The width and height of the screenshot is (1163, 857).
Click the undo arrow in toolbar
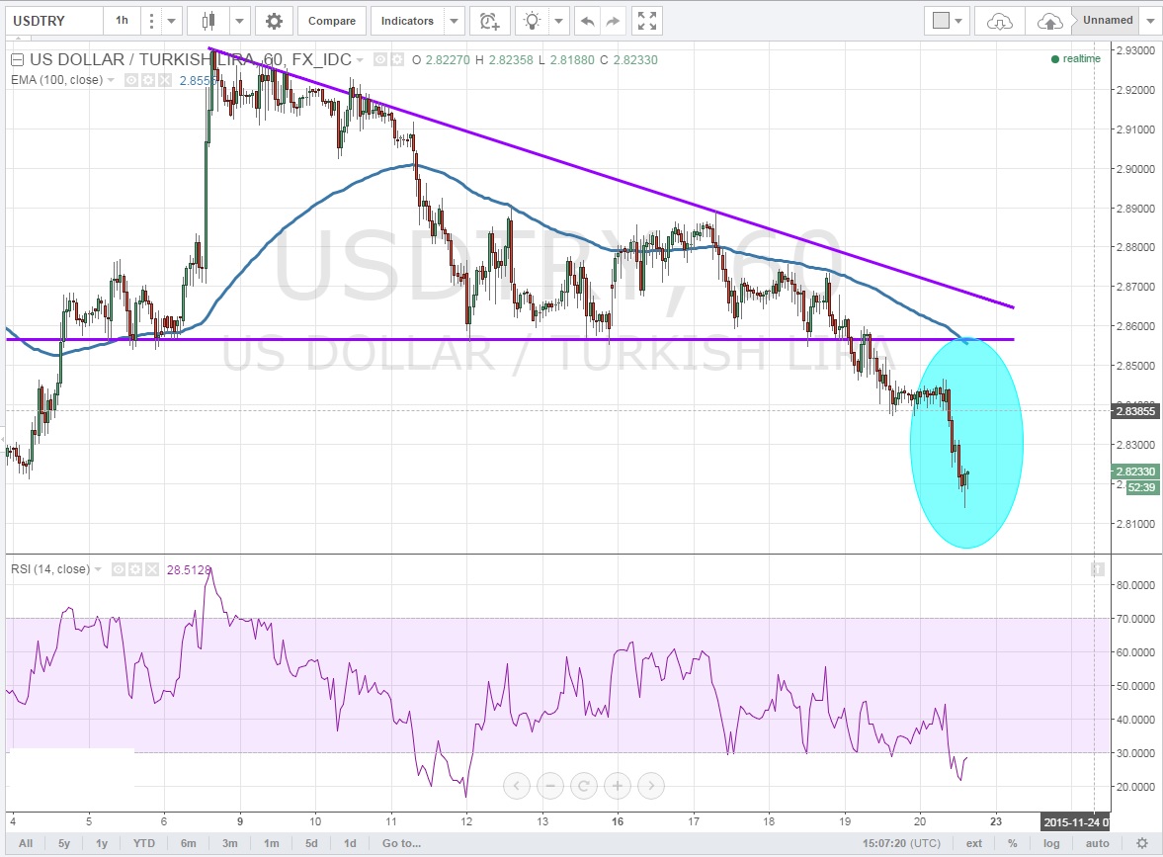click(x=587, y=20)
